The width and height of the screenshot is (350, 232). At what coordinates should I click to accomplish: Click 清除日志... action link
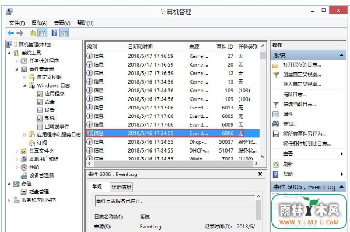(x=295, y=95)
